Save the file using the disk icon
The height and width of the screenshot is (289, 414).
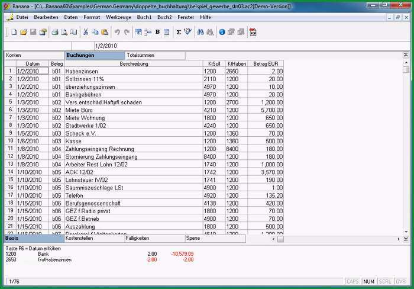click(x=33, y=32)
